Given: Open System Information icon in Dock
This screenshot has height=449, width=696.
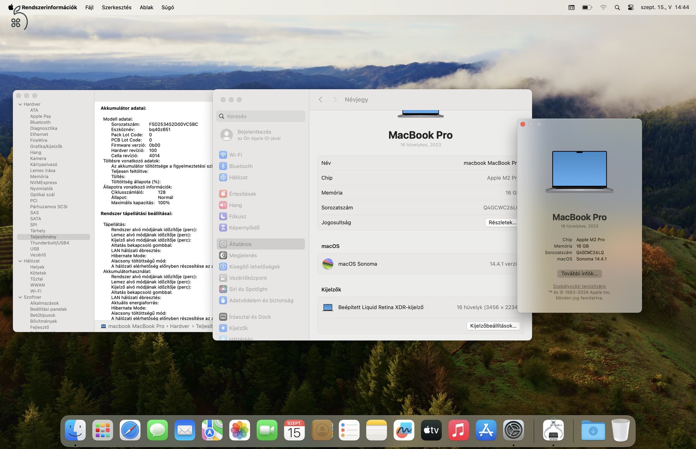Looking at the screenshot, I should (x=553, y=430).
